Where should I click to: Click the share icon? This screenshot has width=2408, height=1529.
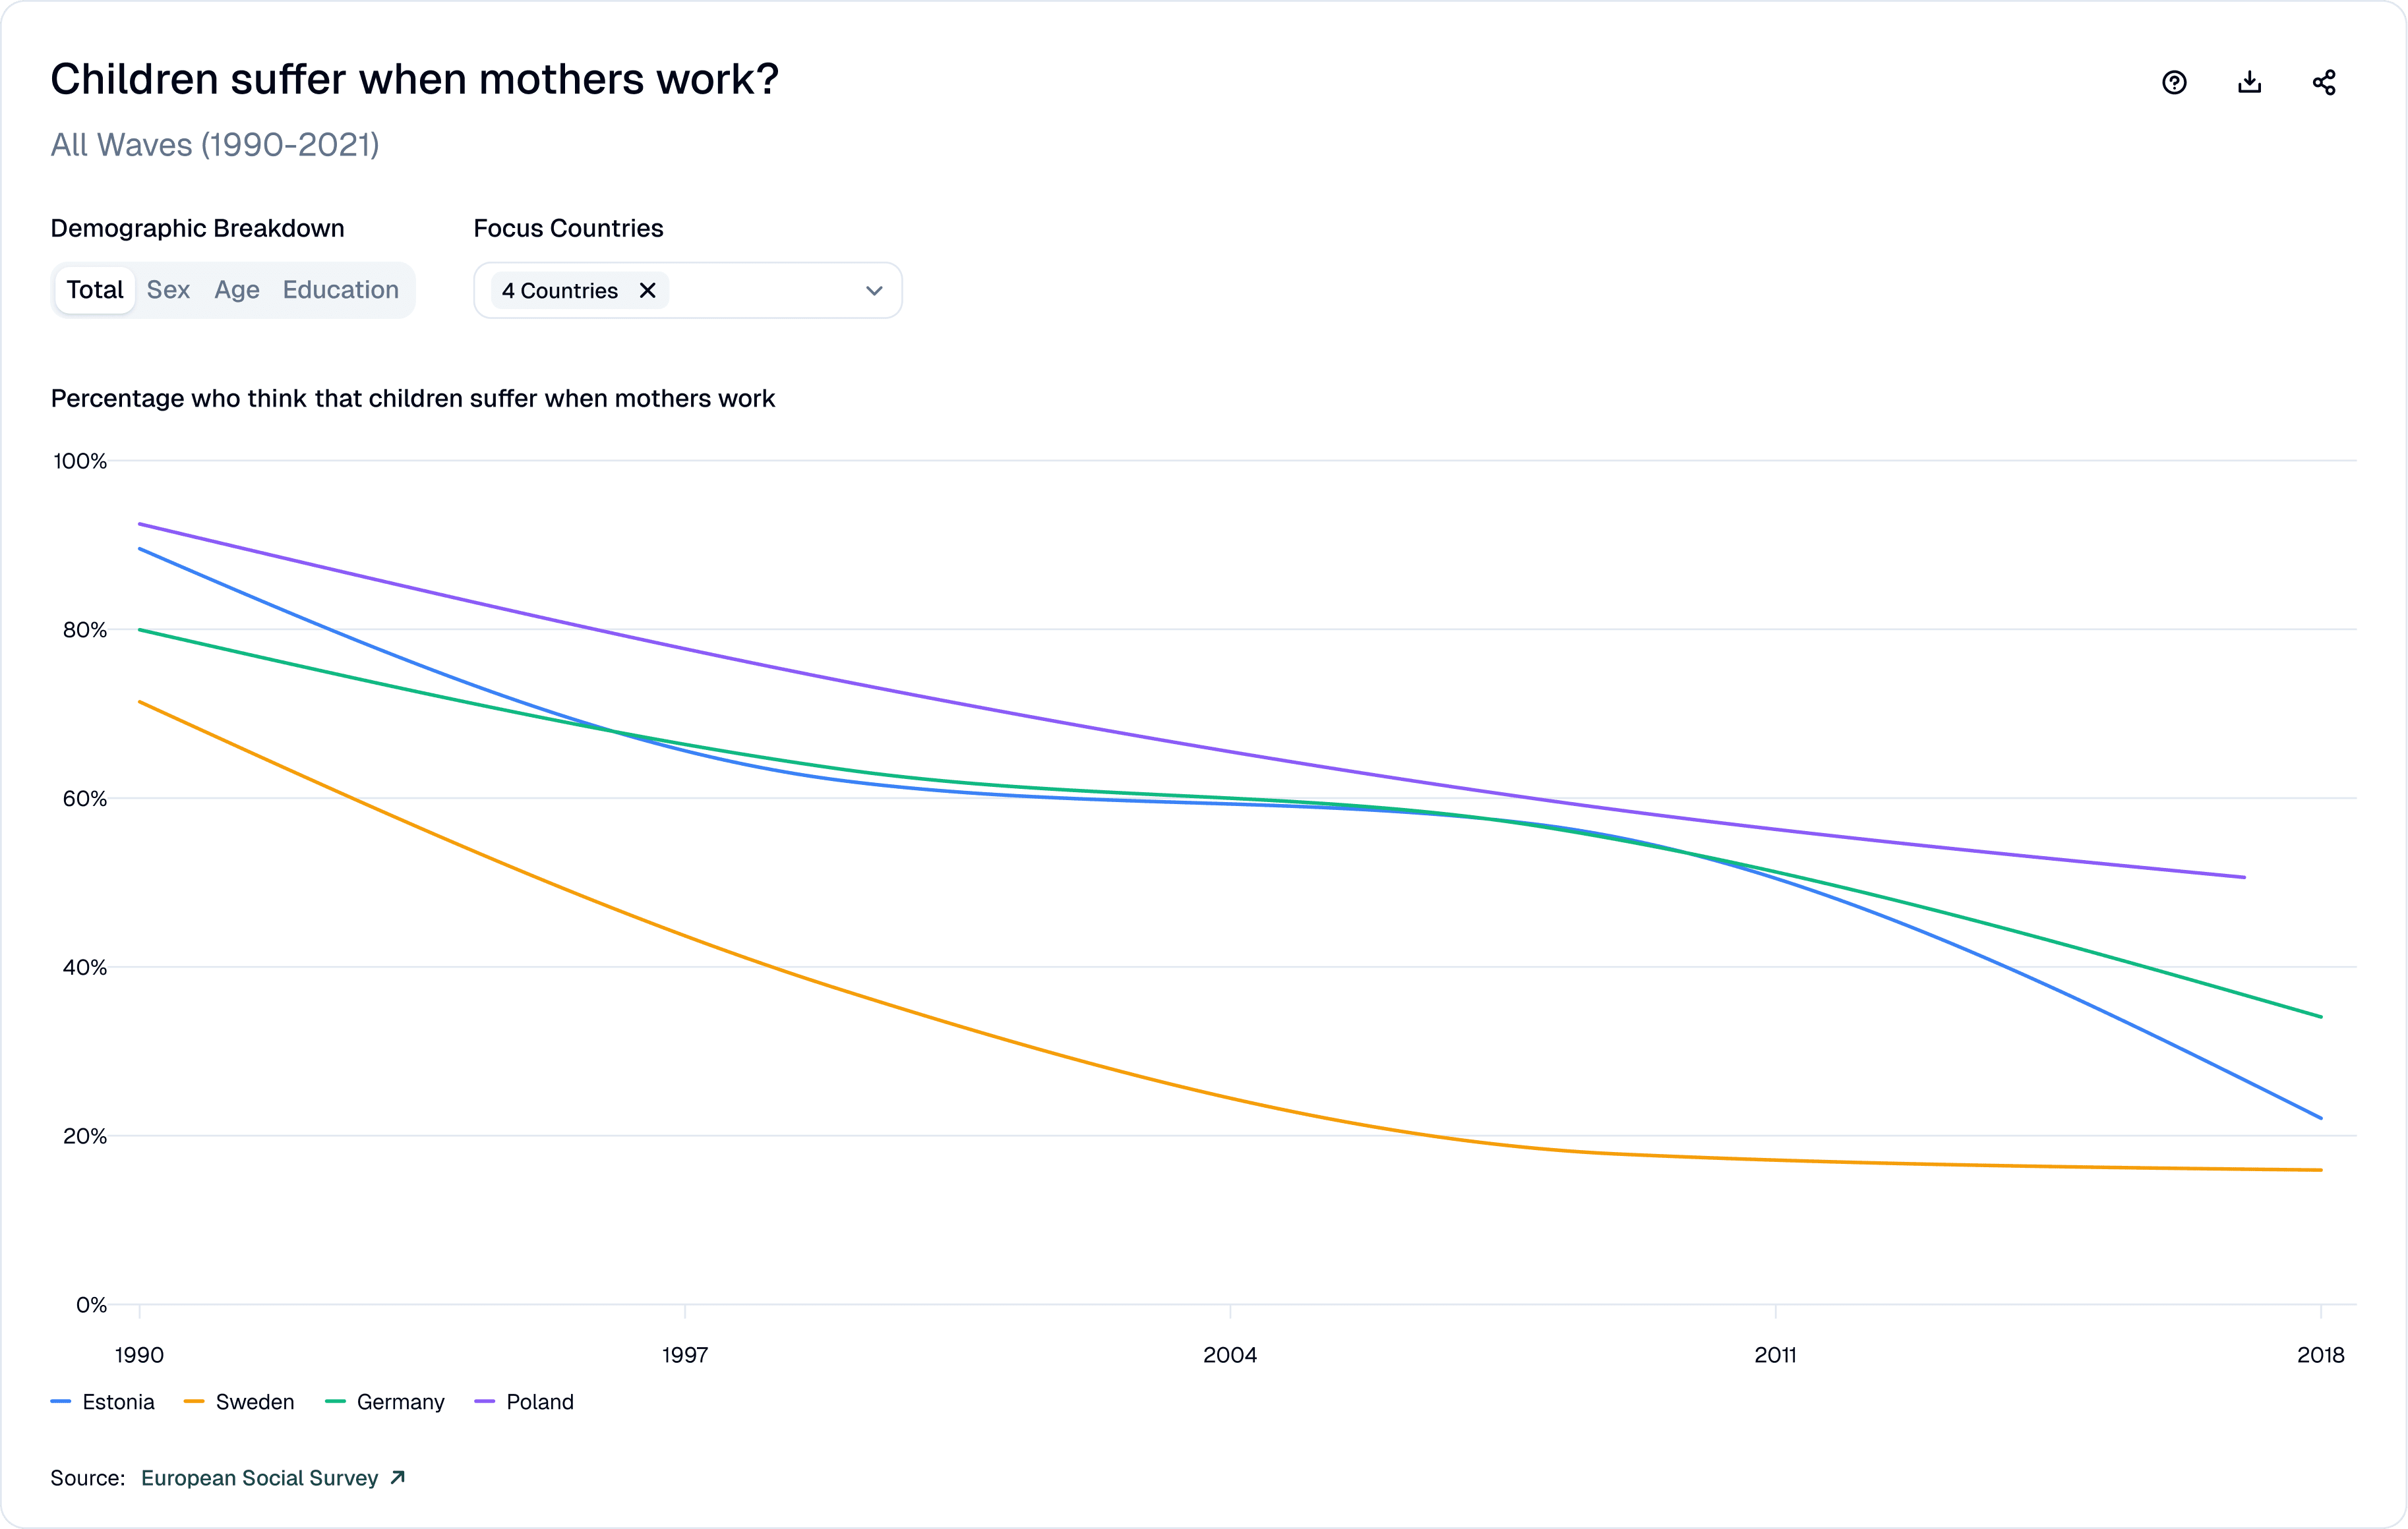[x=2324, y=82]
